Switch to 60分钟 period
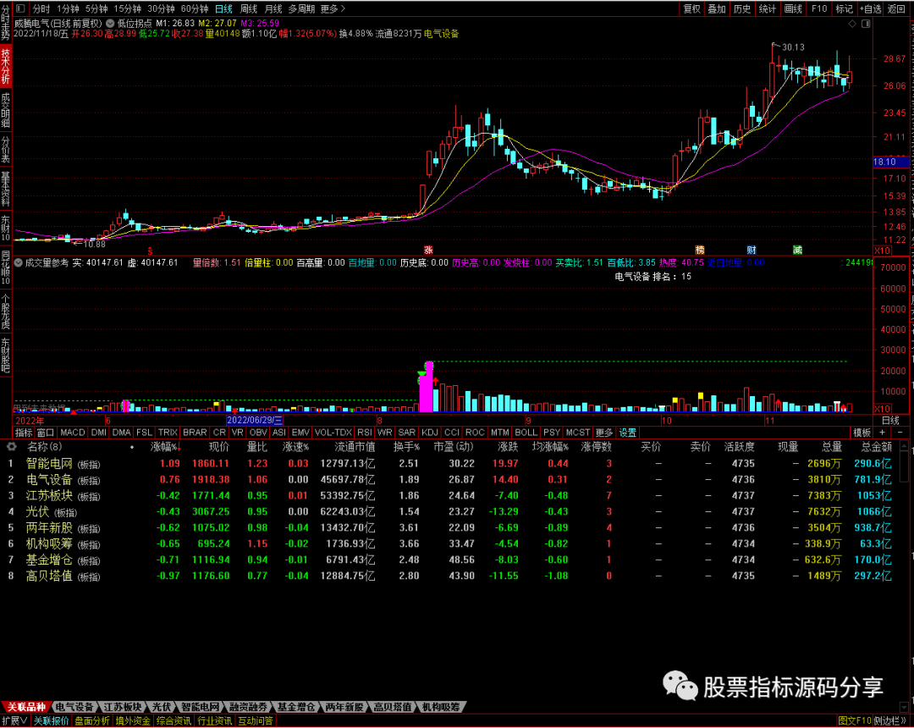 [195, 8]
